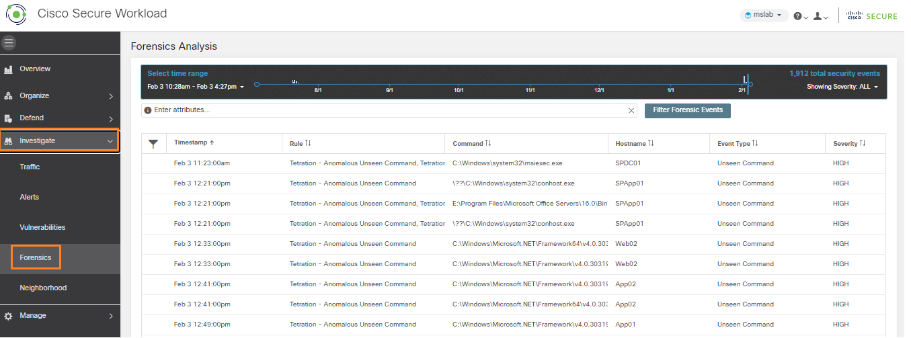The height and width of the screenshot is (338, 911).
Task: Click the Cisco Secure Workload logo icon
Action: pos(16,13)
